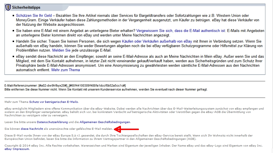Click the bullet before 'eBay sendet diese Nachricht'
273x153 pixels.
pyautogui.click(x=13, y=56)
